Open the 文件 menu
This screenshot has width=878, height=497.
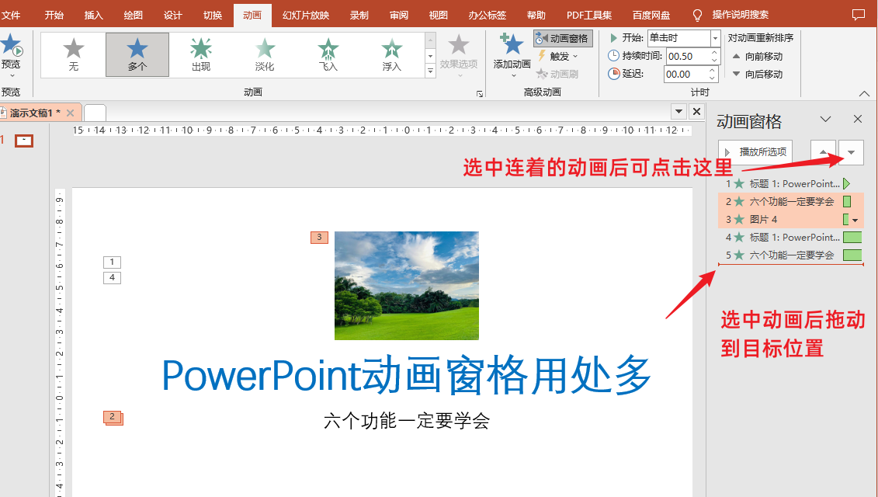[x=11, y=15]
